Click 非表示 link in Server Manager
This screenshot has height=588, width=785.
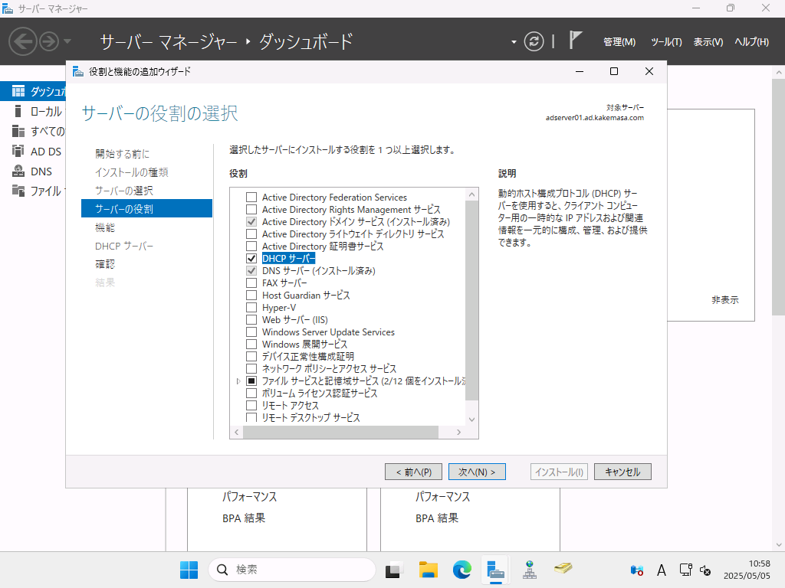click(725, 300)
